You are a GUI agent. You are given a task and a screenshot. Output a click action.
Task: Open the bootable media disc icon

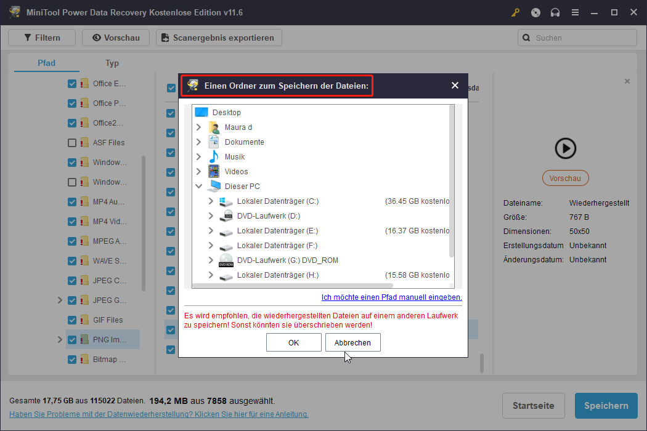(535, 13)
